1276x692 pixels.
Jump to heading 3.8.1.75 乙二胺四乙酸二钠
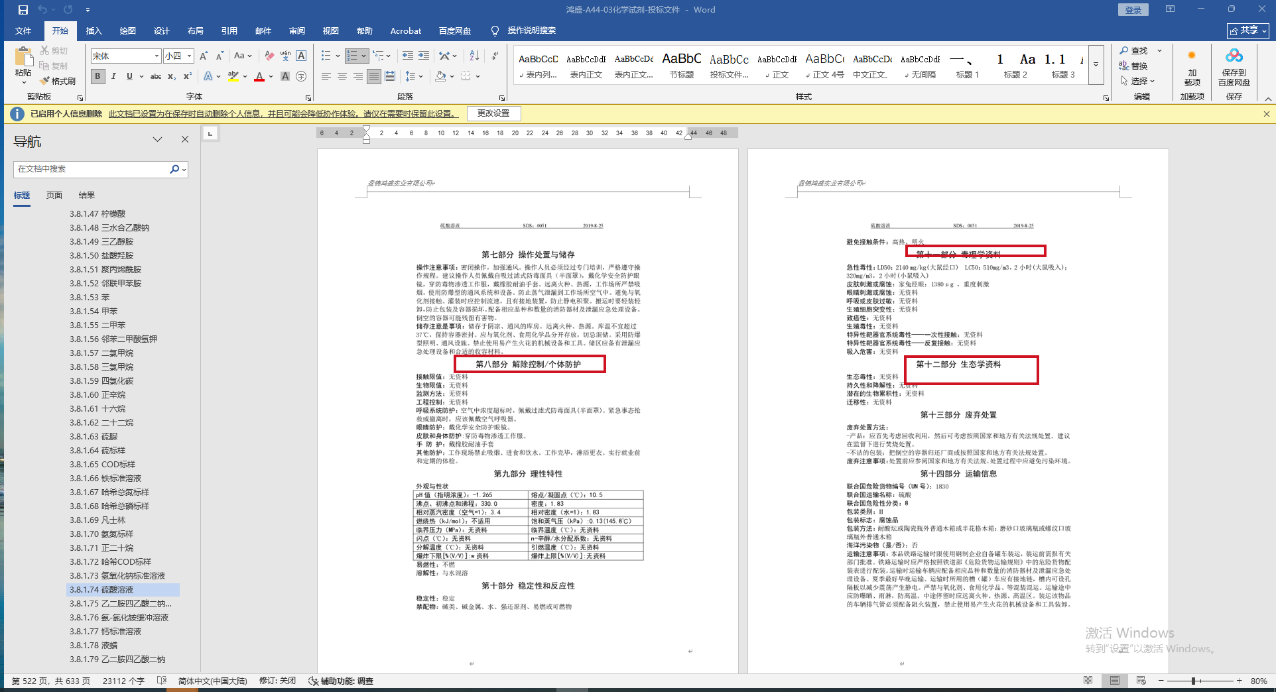pyautogui.click(x=121, y=604)
